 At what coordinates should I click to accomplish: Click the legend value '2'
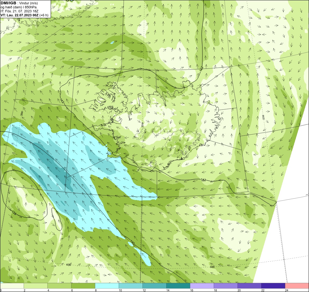pyautogui.click(x=24, y=290)
